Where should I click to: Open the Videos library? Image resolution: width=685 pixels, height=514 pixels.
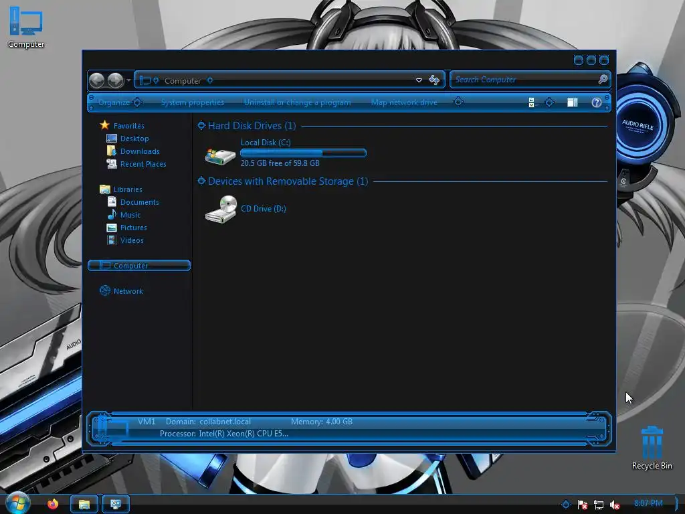click(132, 240)
